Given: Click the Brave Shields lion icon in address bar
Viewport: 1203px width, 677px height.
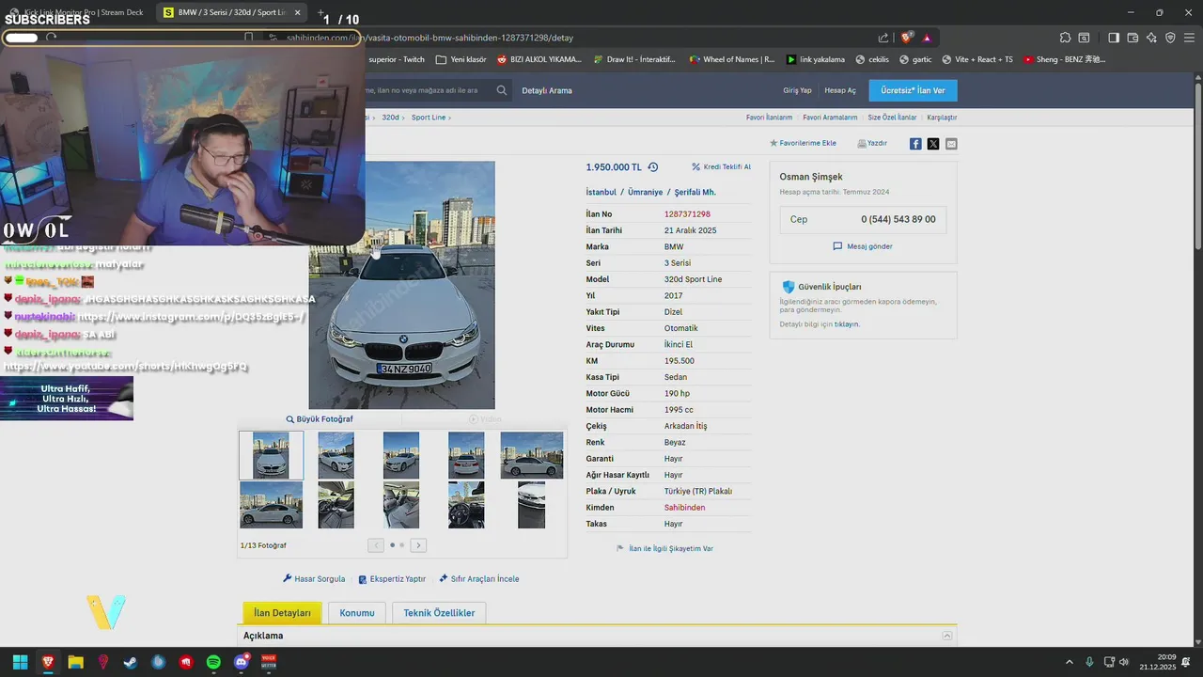Looking at the screenshot, I should pyautogui.click(x=906, y=38).
